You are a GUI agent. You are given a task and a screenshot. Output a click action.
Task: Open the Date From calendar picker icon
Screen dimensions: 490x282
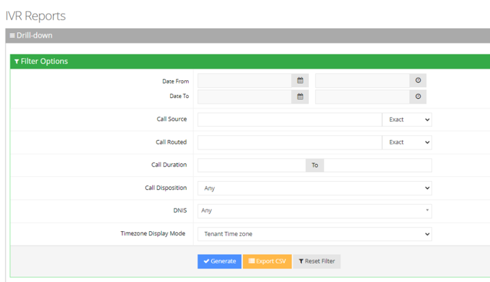(300, 81)
